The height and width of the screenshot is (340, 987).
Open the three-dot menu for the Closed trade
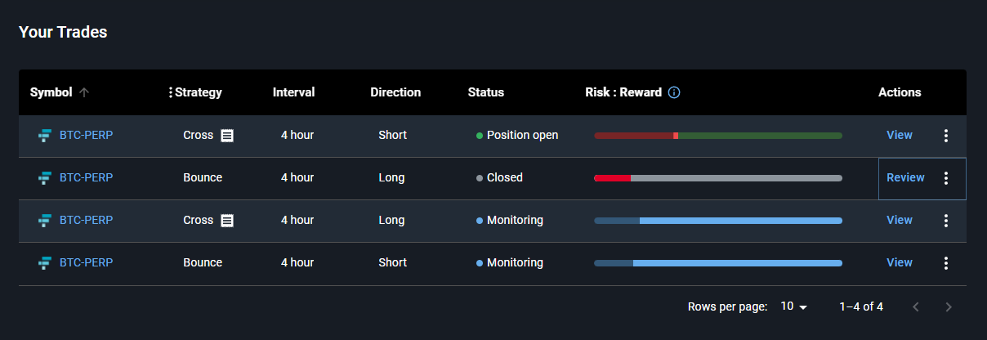tap(946, 178)
